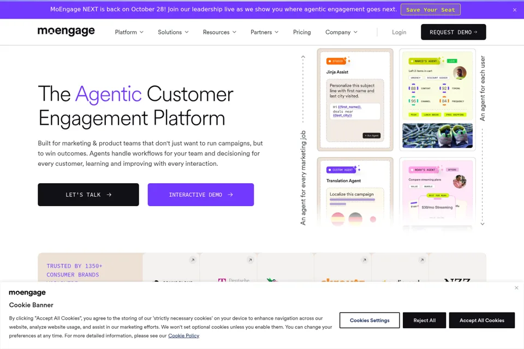This screenshot has height=349, width=524.
Task: Click the sneakers image in Marco's card
Action: (437, 135)
